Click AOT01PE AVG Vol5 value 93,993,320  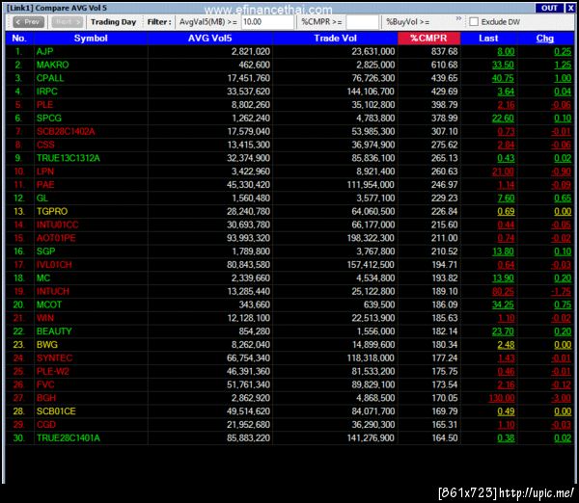click(x=248, y=238)
